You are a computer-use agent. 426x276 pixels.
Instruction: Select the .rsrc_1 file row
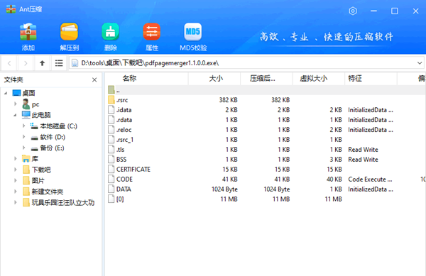tap(266, 140)
